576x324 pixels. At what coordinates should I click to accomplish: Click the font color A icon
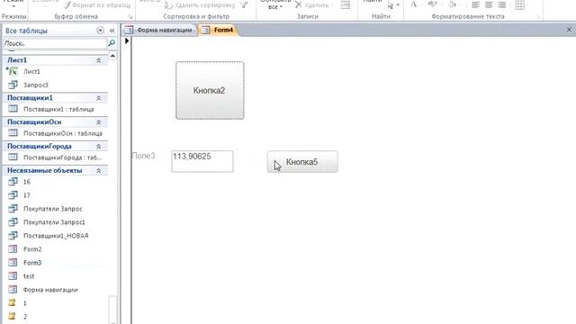tap(414, 4)
